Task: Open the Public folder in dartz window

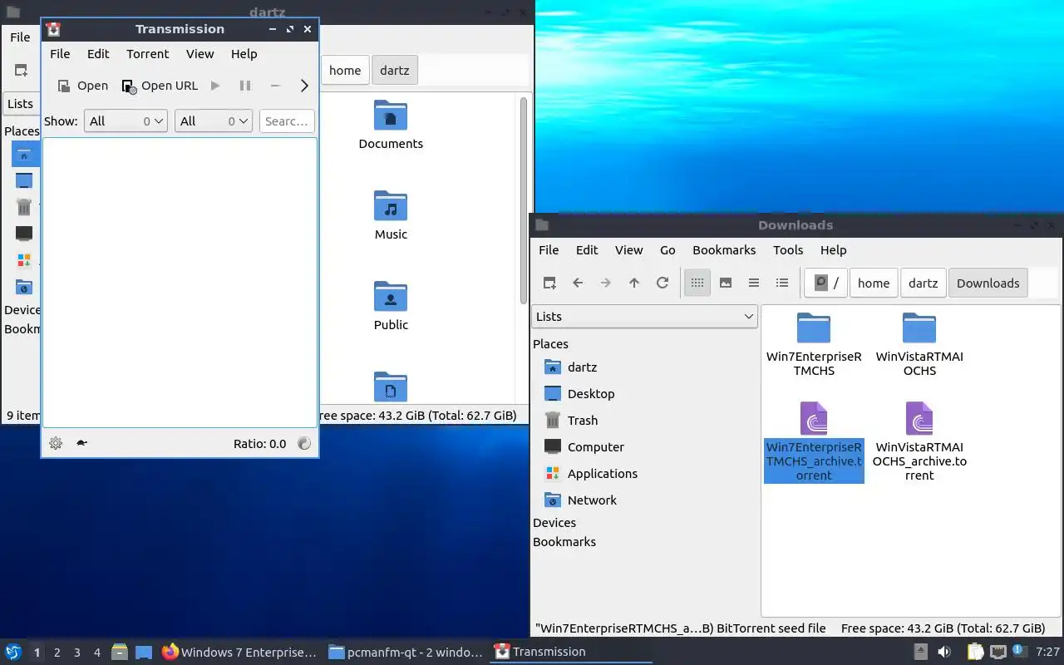Action: (391, 306)
